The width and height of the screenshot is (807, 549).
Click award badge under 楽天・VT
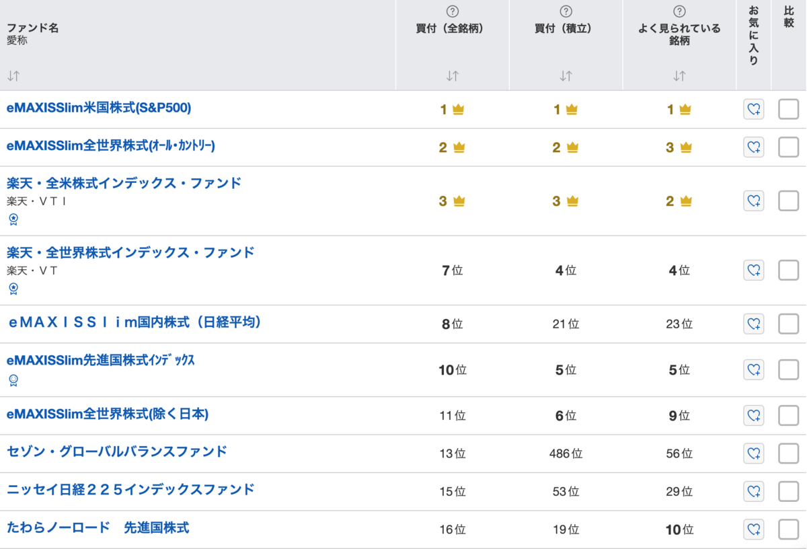click(x=13, y=289)
